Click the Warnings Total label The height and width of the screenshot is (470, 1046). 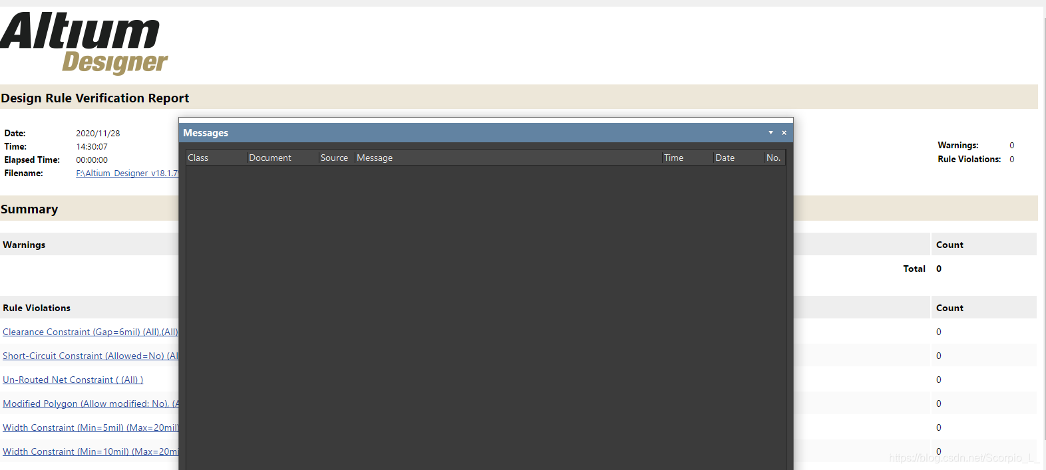914,269
